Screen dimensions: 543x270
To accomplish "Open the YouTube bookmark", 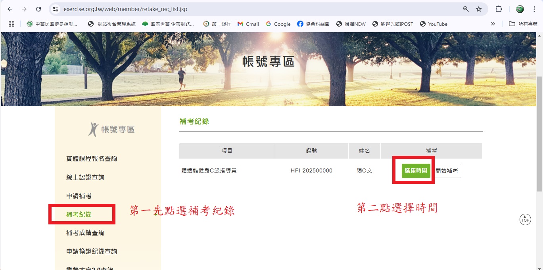I will (434, 24).
